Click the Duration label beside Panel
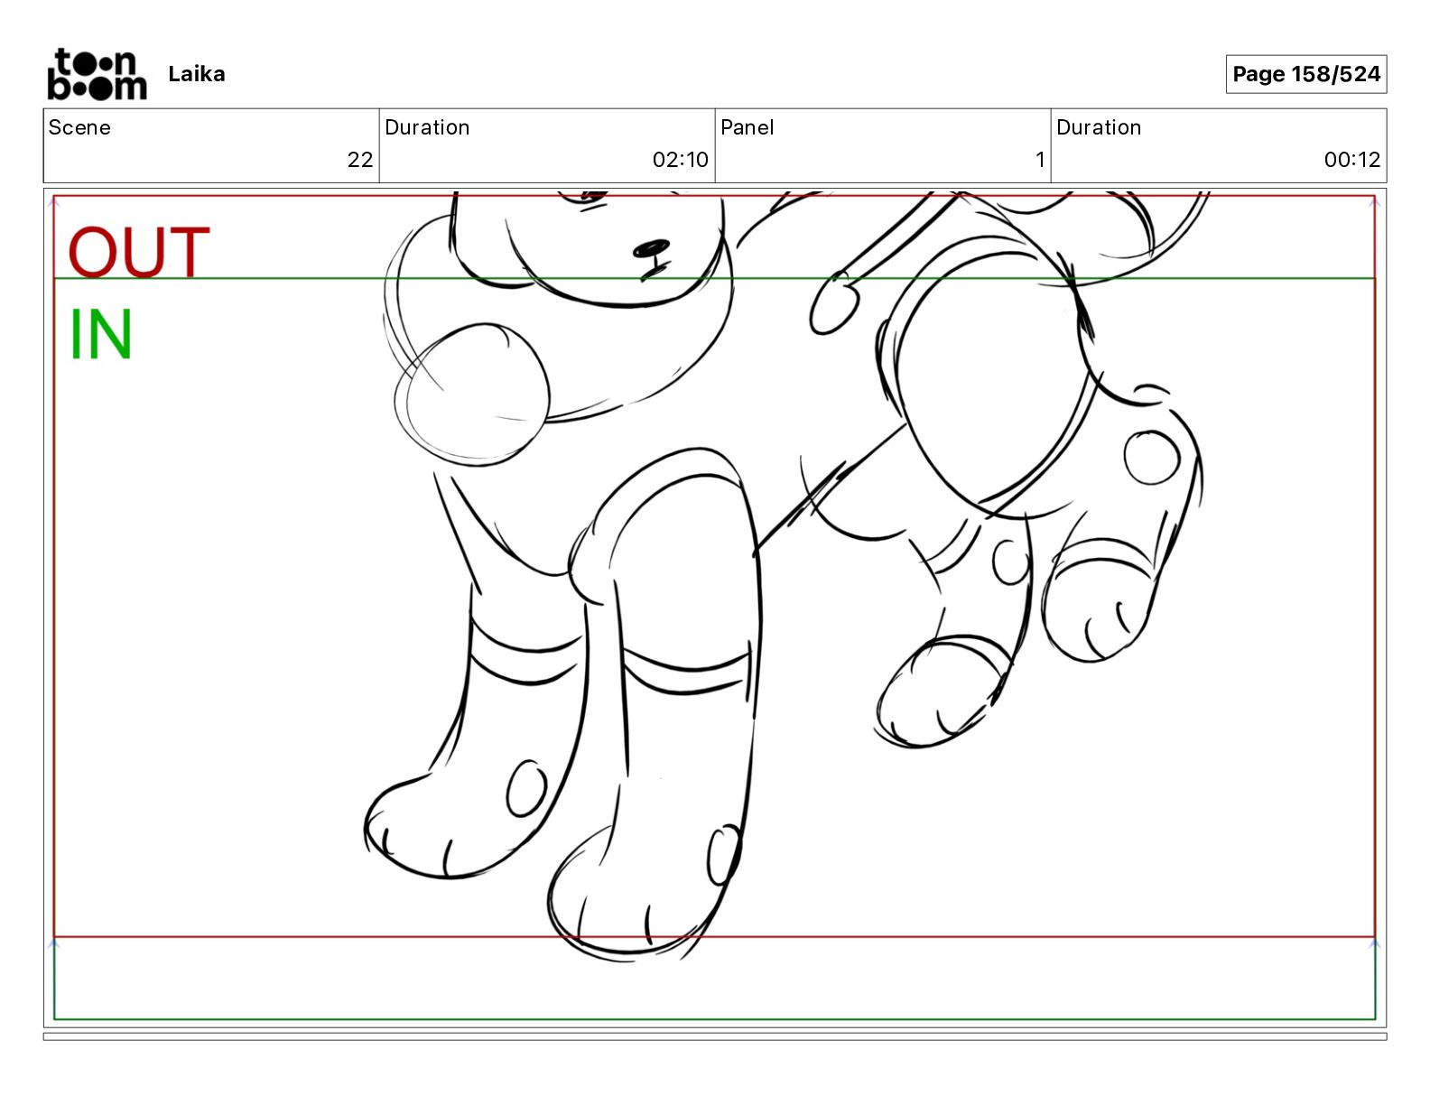 click(x=1099, y=127)
